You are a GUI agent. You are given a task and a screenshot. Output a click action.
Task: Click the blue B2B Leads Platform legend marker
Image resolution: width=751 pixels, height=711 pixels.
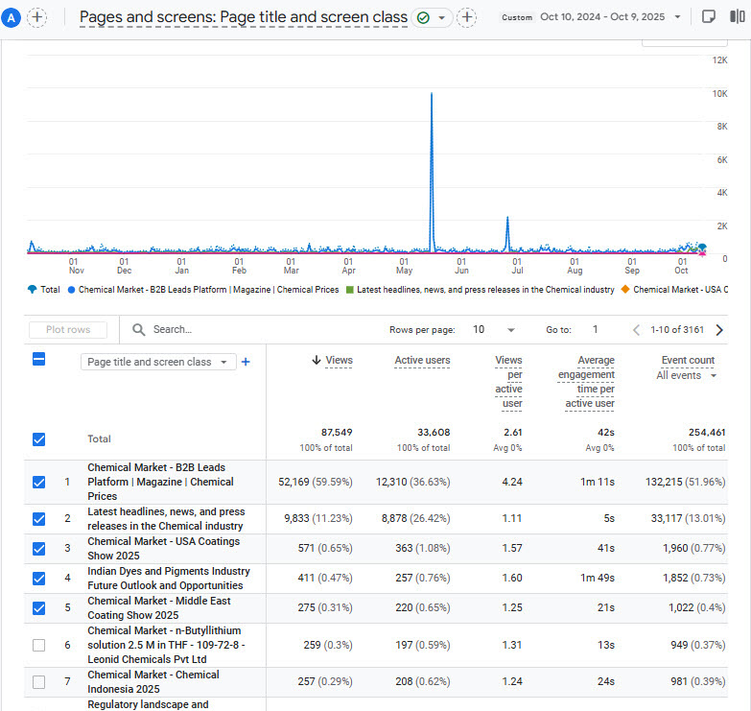click(72, 290)
